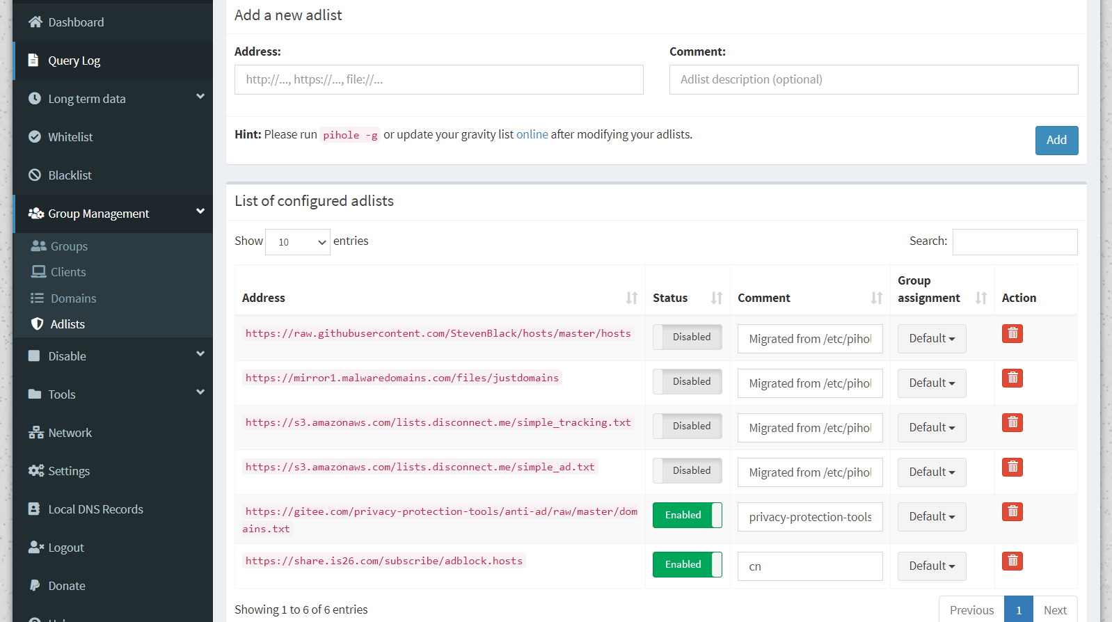Image resolution: width=1112 pixels, height=622 pixels.
Task: Go to Domains under Group Management
Action: click(73, 298)
